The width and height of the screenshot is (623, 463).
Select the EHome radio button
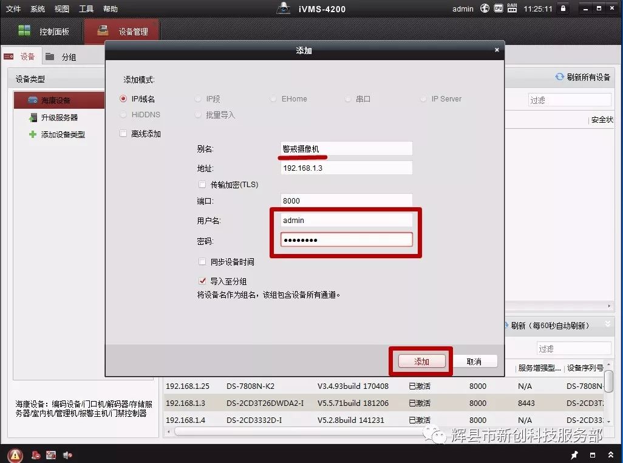click(273, 98)
